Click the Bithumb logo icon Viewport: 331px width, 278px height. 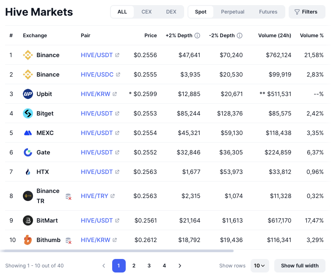pos(28,240)
